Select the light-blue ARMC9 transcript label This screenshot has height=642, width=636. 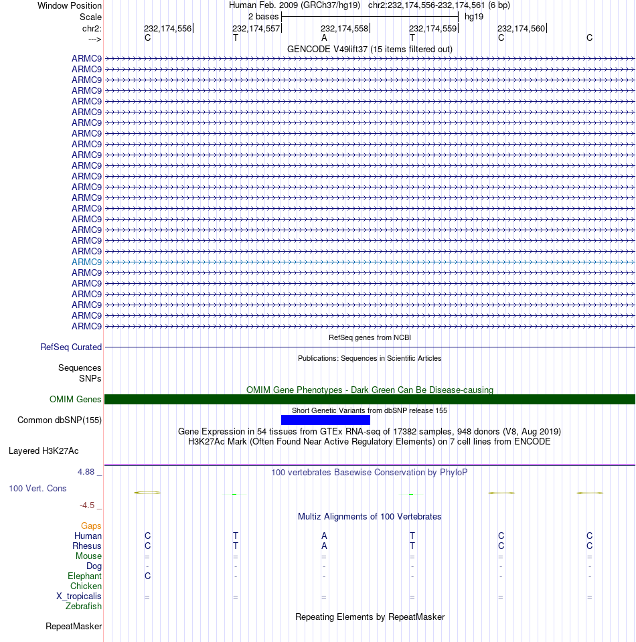click(86, 262)
